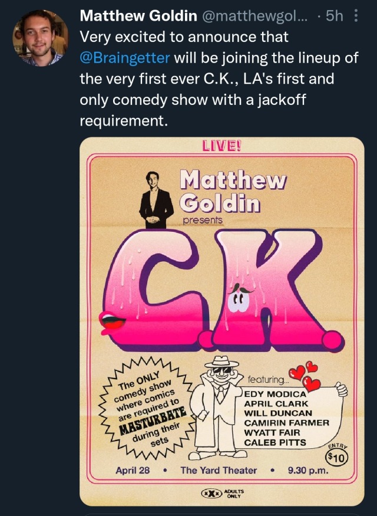Click the Matthew Goldin display name

pos(138,16)
